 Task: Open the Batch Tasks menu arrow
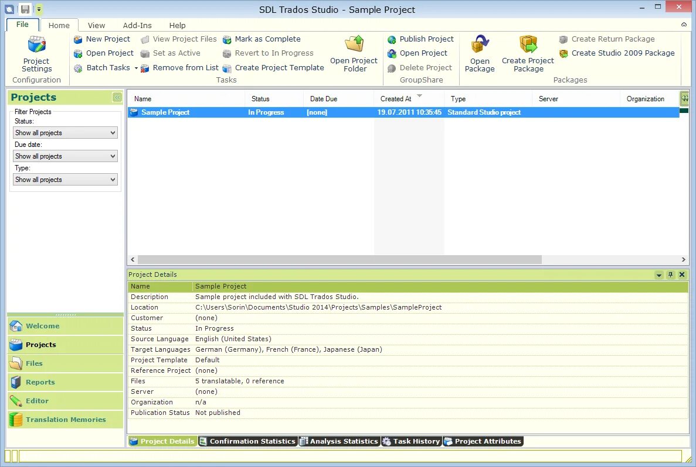[136, 68]
